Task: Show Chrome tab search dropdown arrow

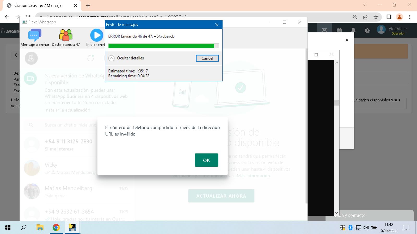Action: click(365, 5)
